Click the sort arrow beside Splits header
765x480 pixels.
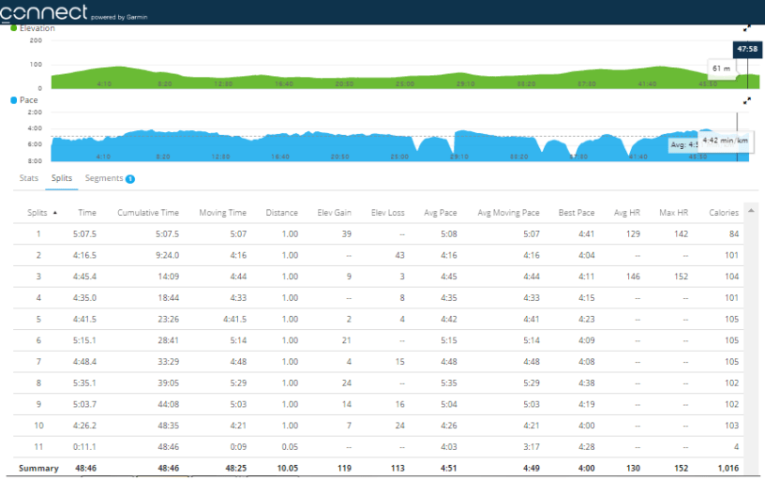[x=55, y=213]
